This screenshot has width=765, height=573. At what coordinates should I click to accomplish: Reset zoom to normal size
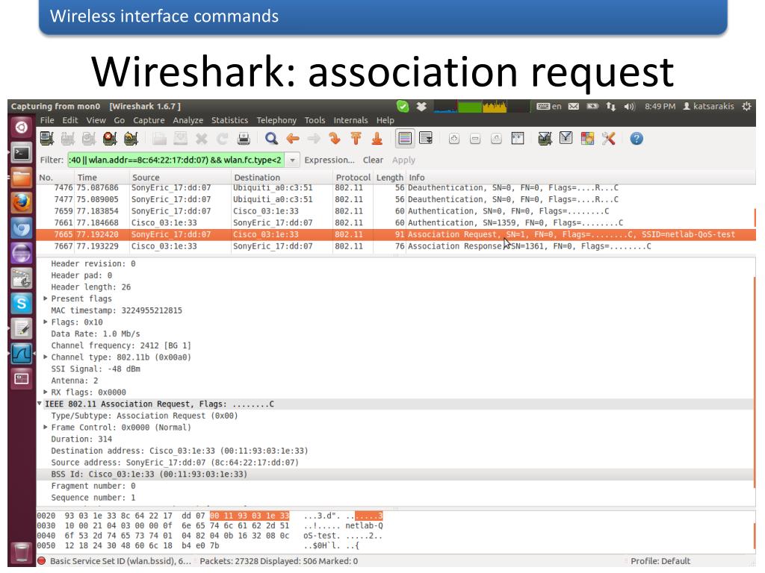pyautogui.click(x=496, y=139)
